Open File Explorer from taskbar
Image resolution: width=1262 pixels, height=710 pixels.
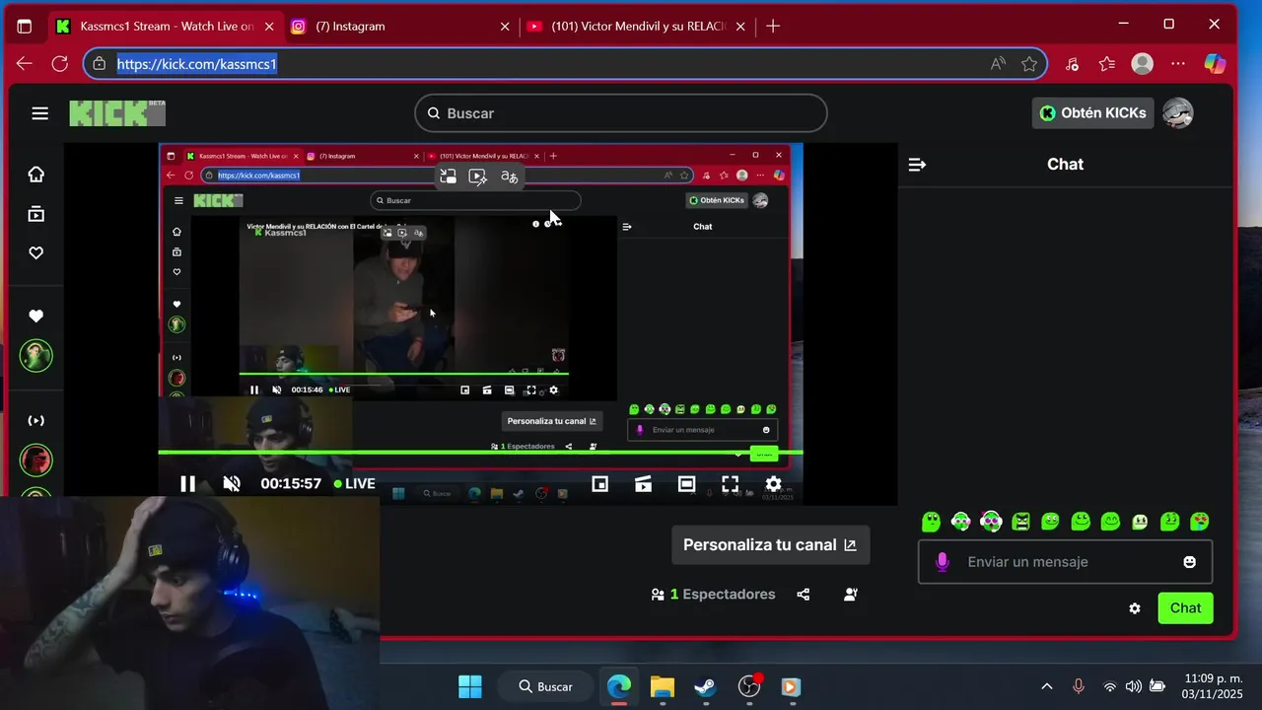(662, 686)
